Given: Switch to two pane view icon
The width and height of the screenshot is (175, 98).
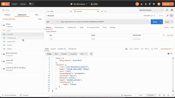Looking at the screenshot, I should click(x=164, y=95).
